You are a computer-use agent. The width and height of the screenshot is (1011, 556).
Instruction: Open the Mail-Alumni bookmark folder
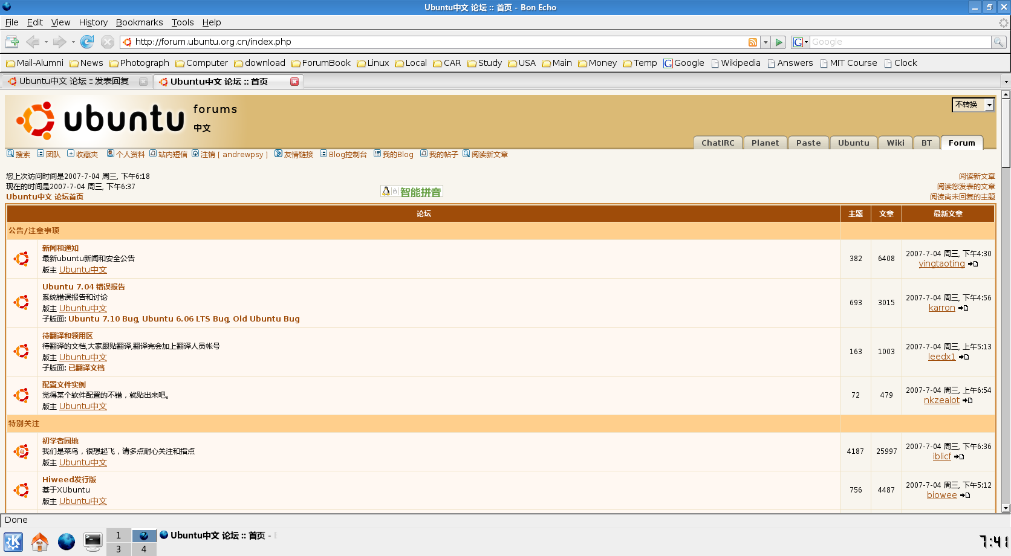[34, 63]
